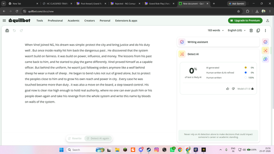Viewport: 274px width, 154px height.
Task: Click Ask Gemini button
Action: pos(237,3)
